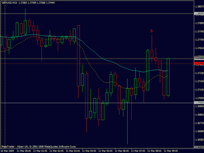This screenshot has width=204, height=153.
Task: Click the 1.36680 price scale value
Action: (199, 131)
